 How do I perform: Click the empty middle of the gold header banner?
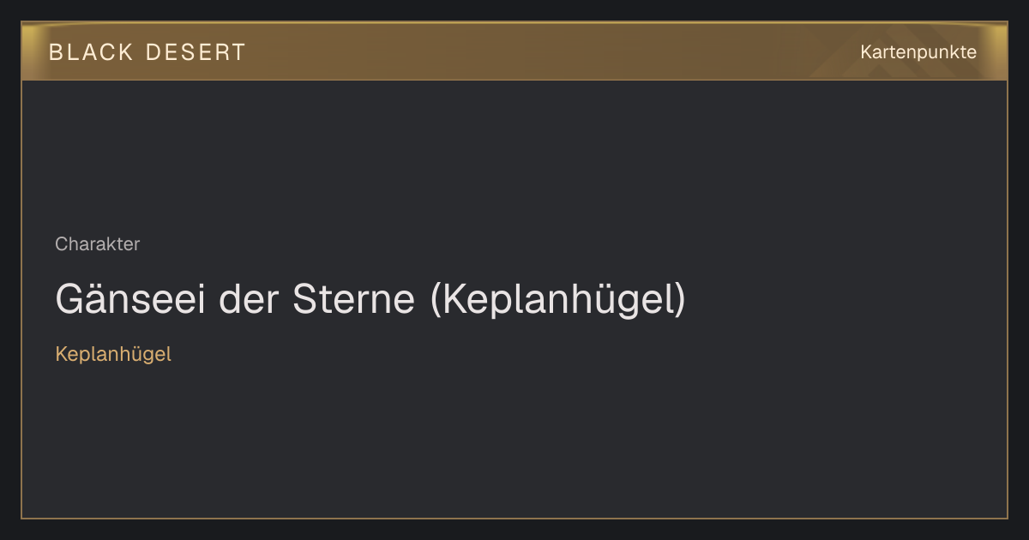pos(549,51)
